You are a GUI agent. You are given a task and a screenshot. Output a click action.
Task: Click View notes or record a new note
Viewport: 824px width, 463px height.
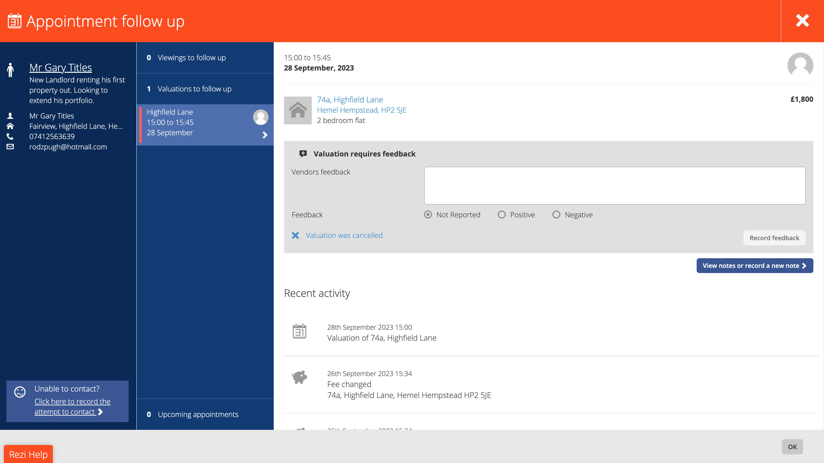pyautogui.click(x=755, y=266)
